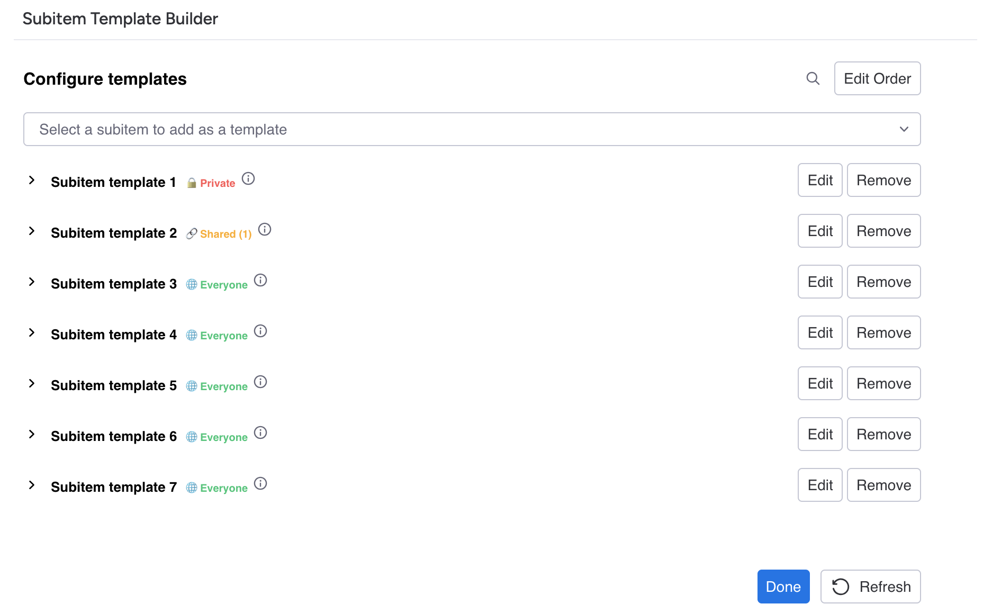
Task: Click info icon for Subitem template 2
Action: point(265,229)
